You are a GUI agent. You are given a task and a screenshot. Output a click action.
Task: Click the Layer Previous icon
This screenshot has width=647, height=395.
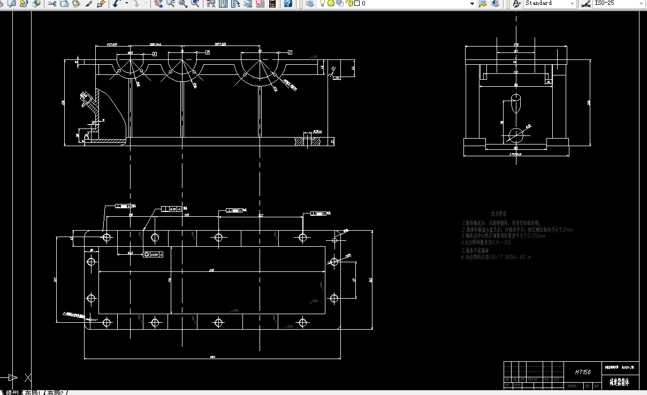point(496,3)
